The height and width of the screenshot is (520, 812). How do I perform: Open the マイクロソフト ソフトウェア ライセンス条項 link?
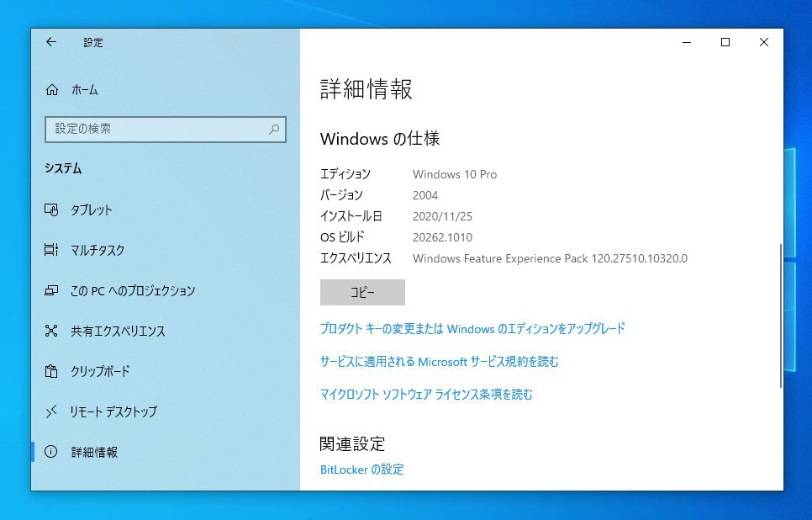click(x=426, y=394)
